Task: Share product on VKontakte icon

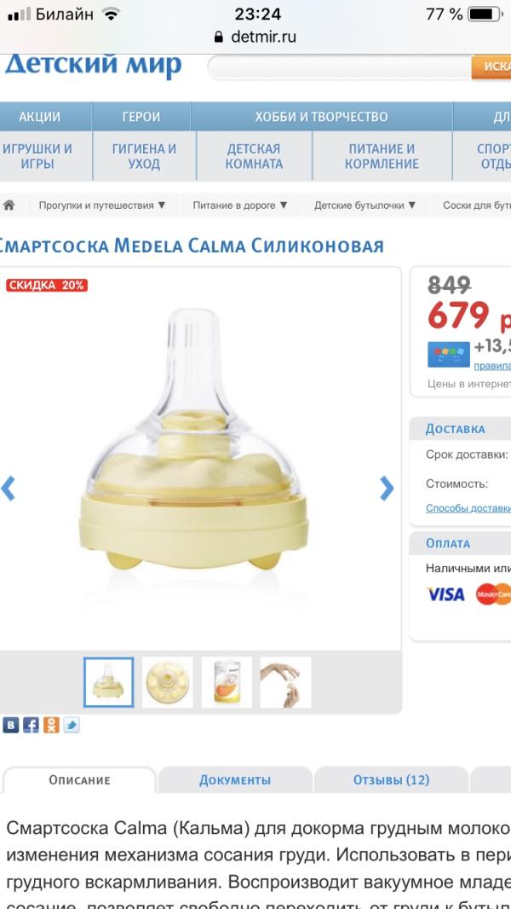Action: tap(10, 725)
